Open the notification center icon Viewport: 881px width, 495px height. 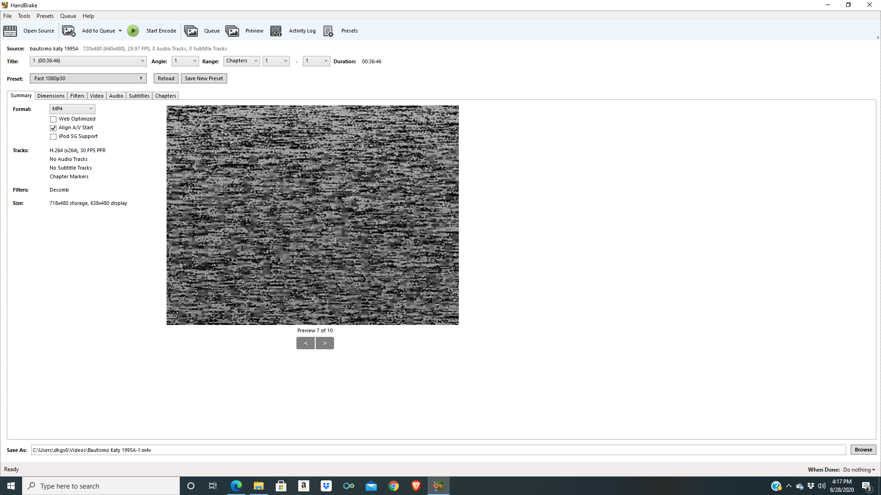[x=867, y=486]
